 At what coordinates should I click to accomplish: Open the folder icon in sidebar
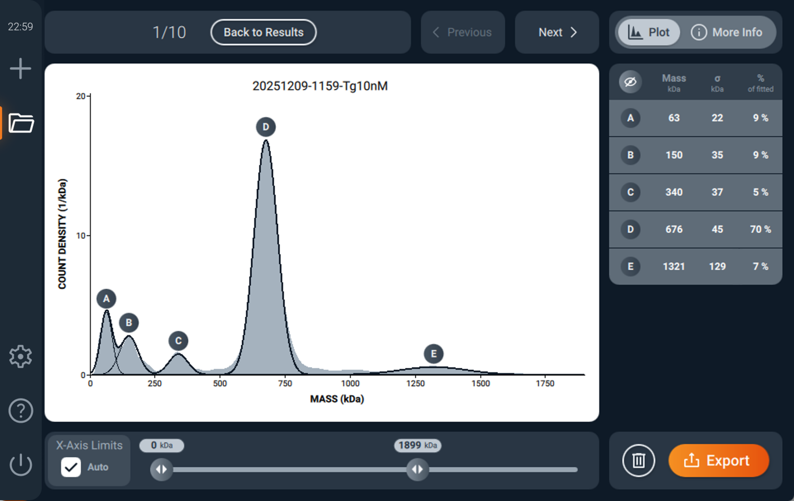(x=21, y=123)
